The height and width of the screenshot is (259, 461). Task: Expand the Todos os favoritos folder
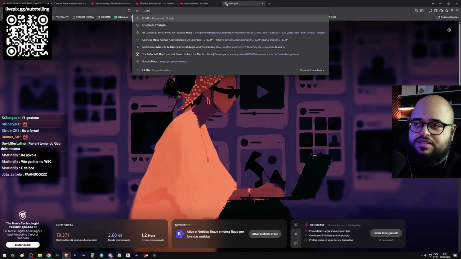(448, 17)
